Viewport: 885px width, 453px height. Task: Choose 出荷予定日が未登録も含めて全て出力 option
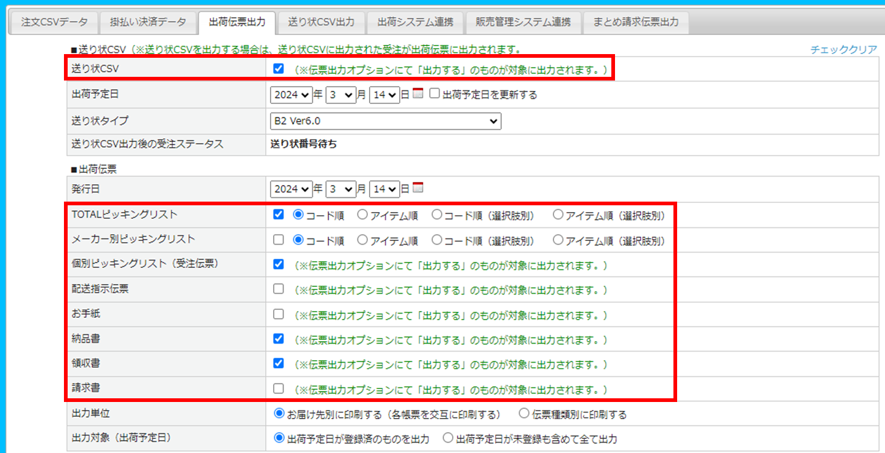pyautogui.click(x=448, y=438)
